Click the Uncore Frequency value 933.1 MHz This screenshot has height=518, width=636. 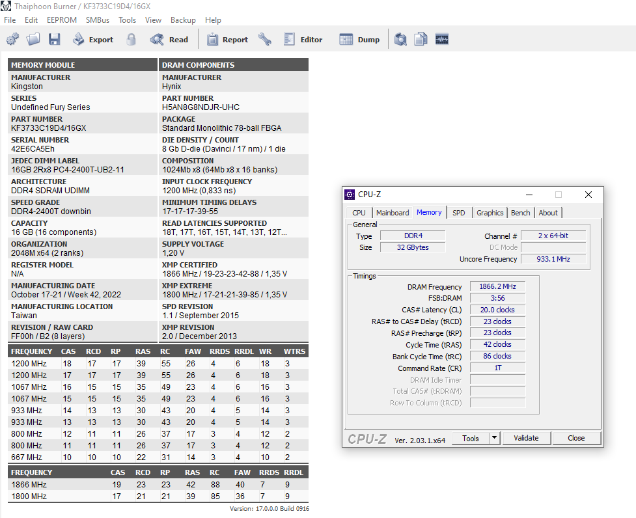click(x=553, y=259)
